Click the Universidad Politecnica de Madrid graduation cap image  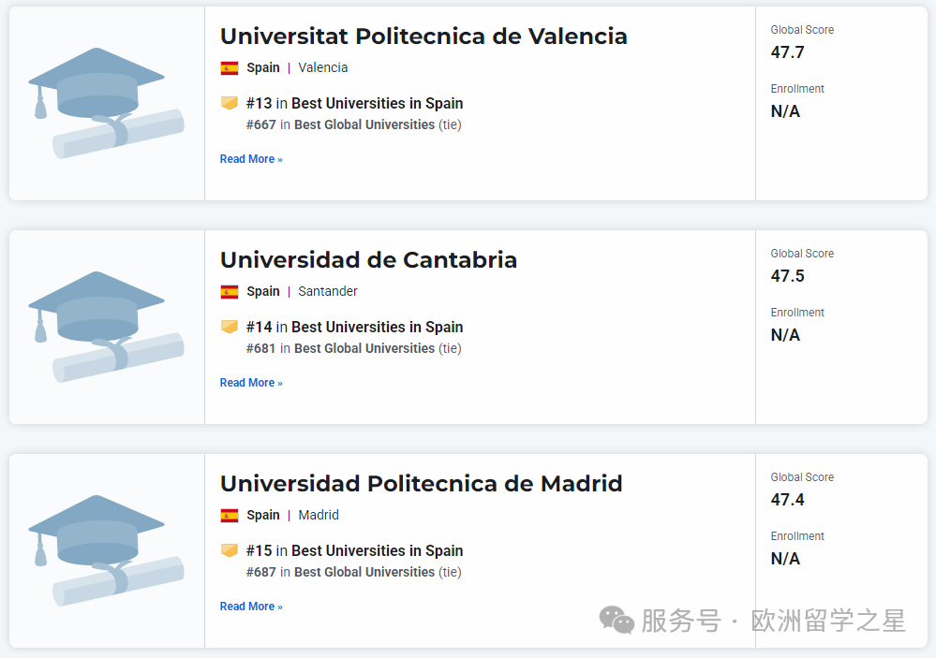(105, 550)
